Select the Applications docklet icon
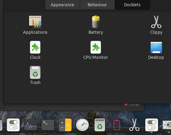Viewport: 171px width, 135px height. click(x=35, y=22)
